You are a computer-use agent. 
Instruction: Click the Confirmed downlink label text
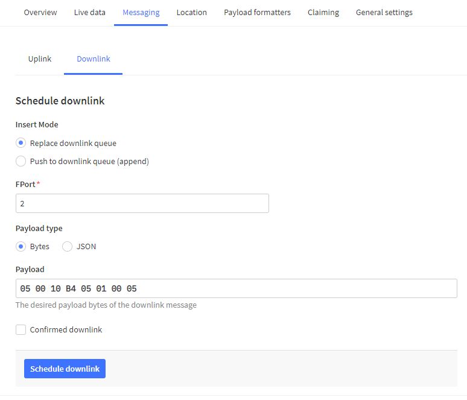(66, 330)
